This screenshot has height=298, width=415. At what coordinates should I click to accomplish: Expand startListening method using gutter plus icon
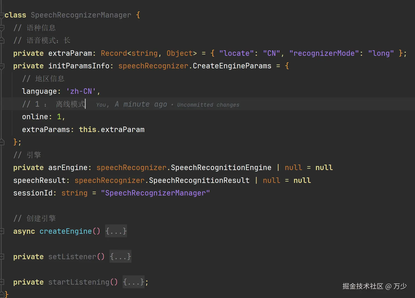pos(2,282)
